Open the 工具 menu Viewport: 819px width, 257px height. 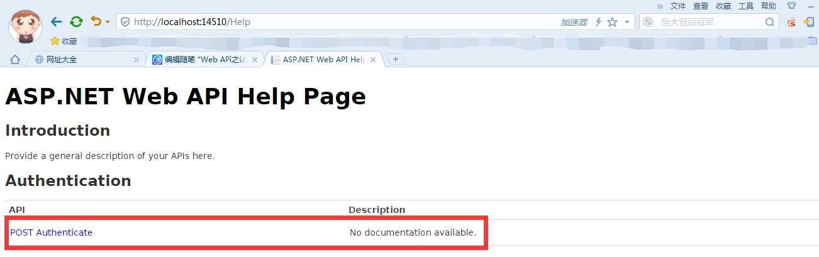coord(746,6)
